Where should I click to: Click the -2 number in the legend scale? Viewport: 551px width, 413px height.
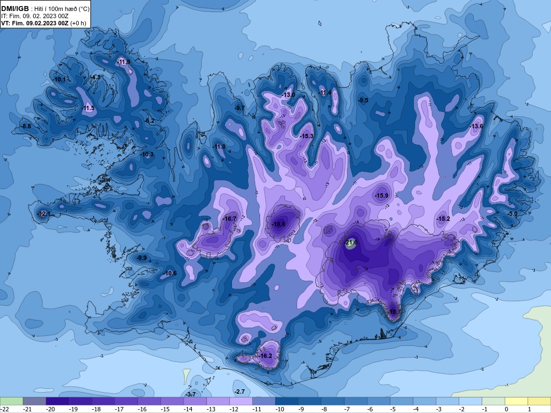461,410
